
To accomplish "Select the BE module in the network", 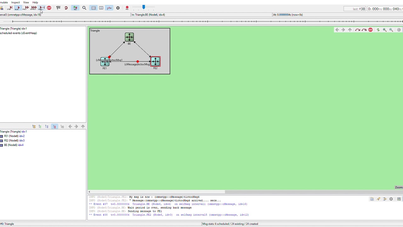I will pos(129,38).
